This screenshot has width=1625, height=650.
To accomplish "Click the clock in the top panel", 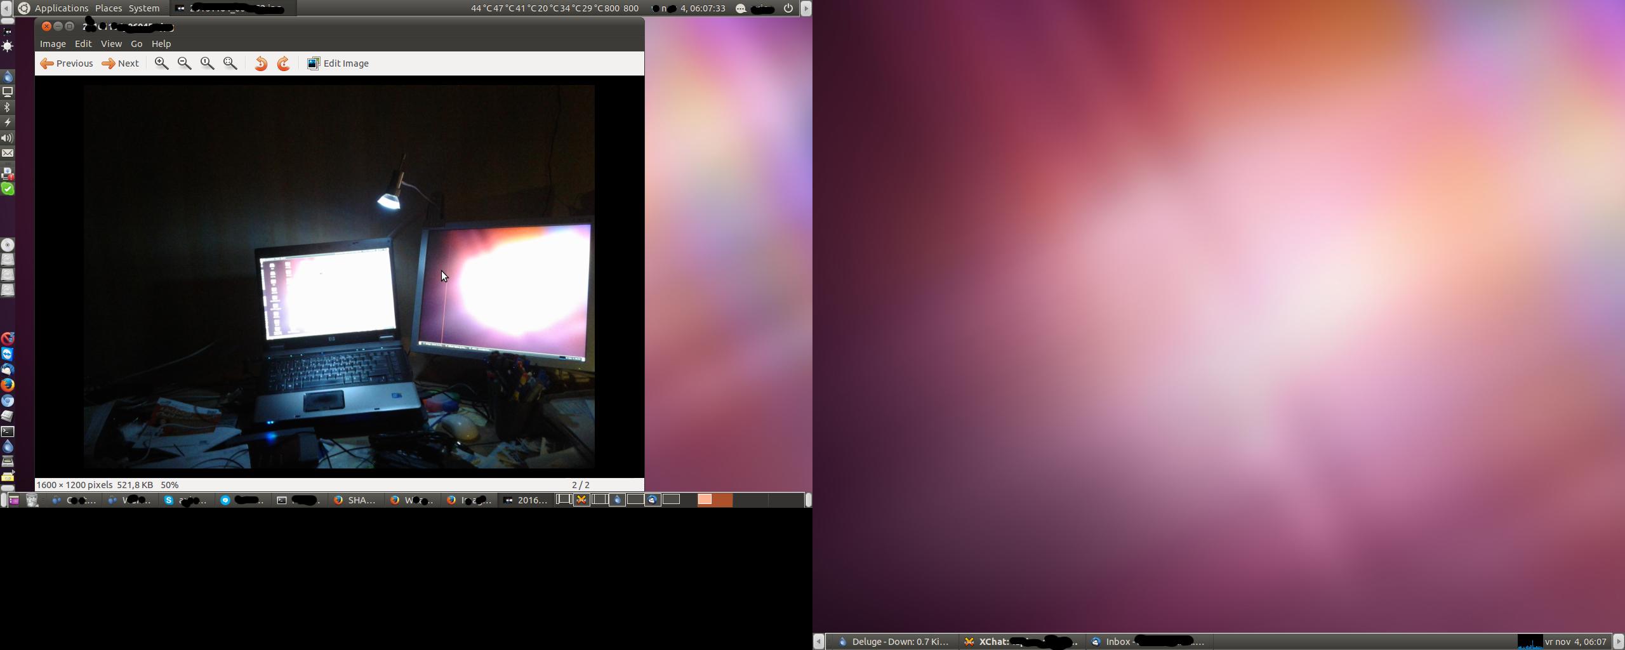I will tap(690, 8).
